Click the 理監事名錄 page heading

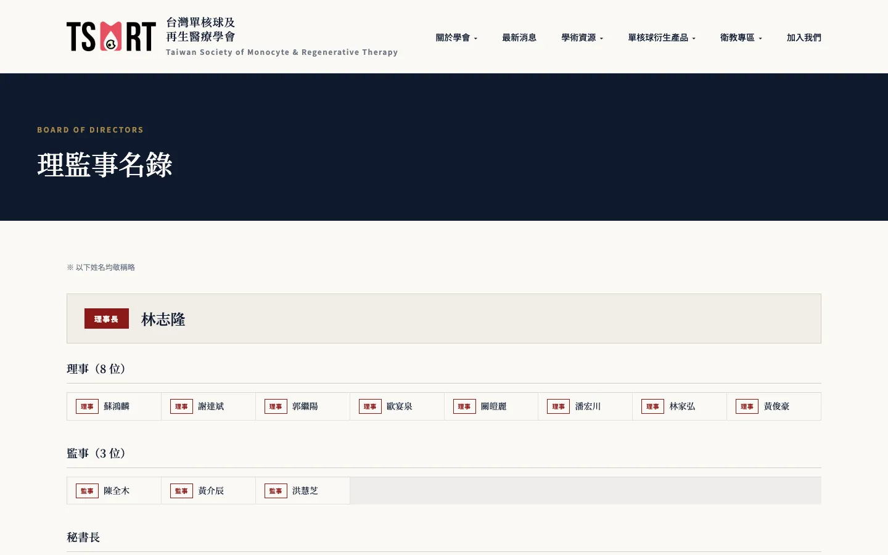tap(105, 165)
